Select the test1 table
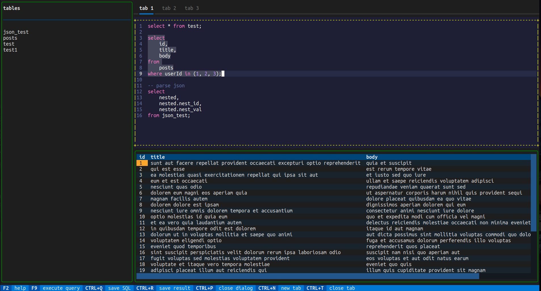The width and height of the screenshot is (541, 291). (x=10, y=50)
